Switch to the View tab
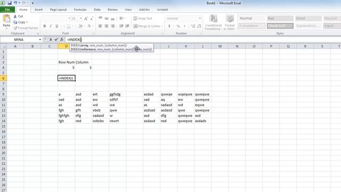 pos(128,10)
